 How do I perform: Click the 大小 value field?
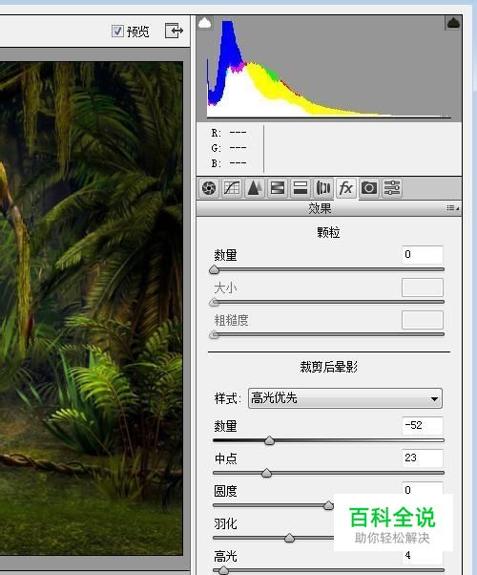tap(422, 287)
